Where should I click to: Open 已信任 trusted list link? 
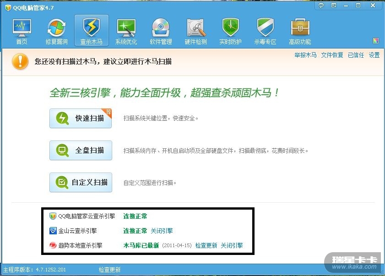click(x=356, y=55)
